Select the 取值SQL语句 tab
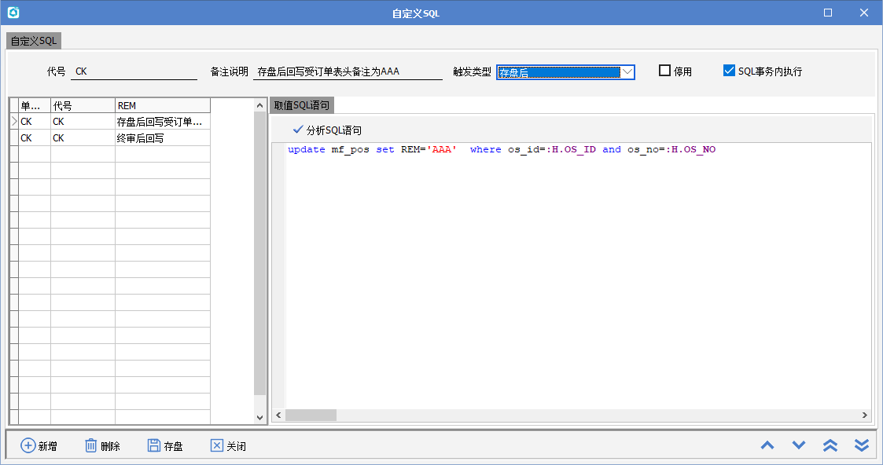The image size is (883, 465). pos(302,105)
